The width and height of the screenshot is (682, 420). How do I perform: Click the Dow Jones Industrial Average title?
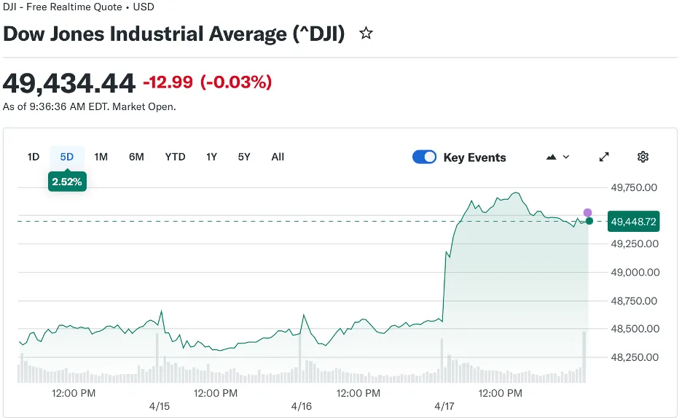[x=174, y=34]
